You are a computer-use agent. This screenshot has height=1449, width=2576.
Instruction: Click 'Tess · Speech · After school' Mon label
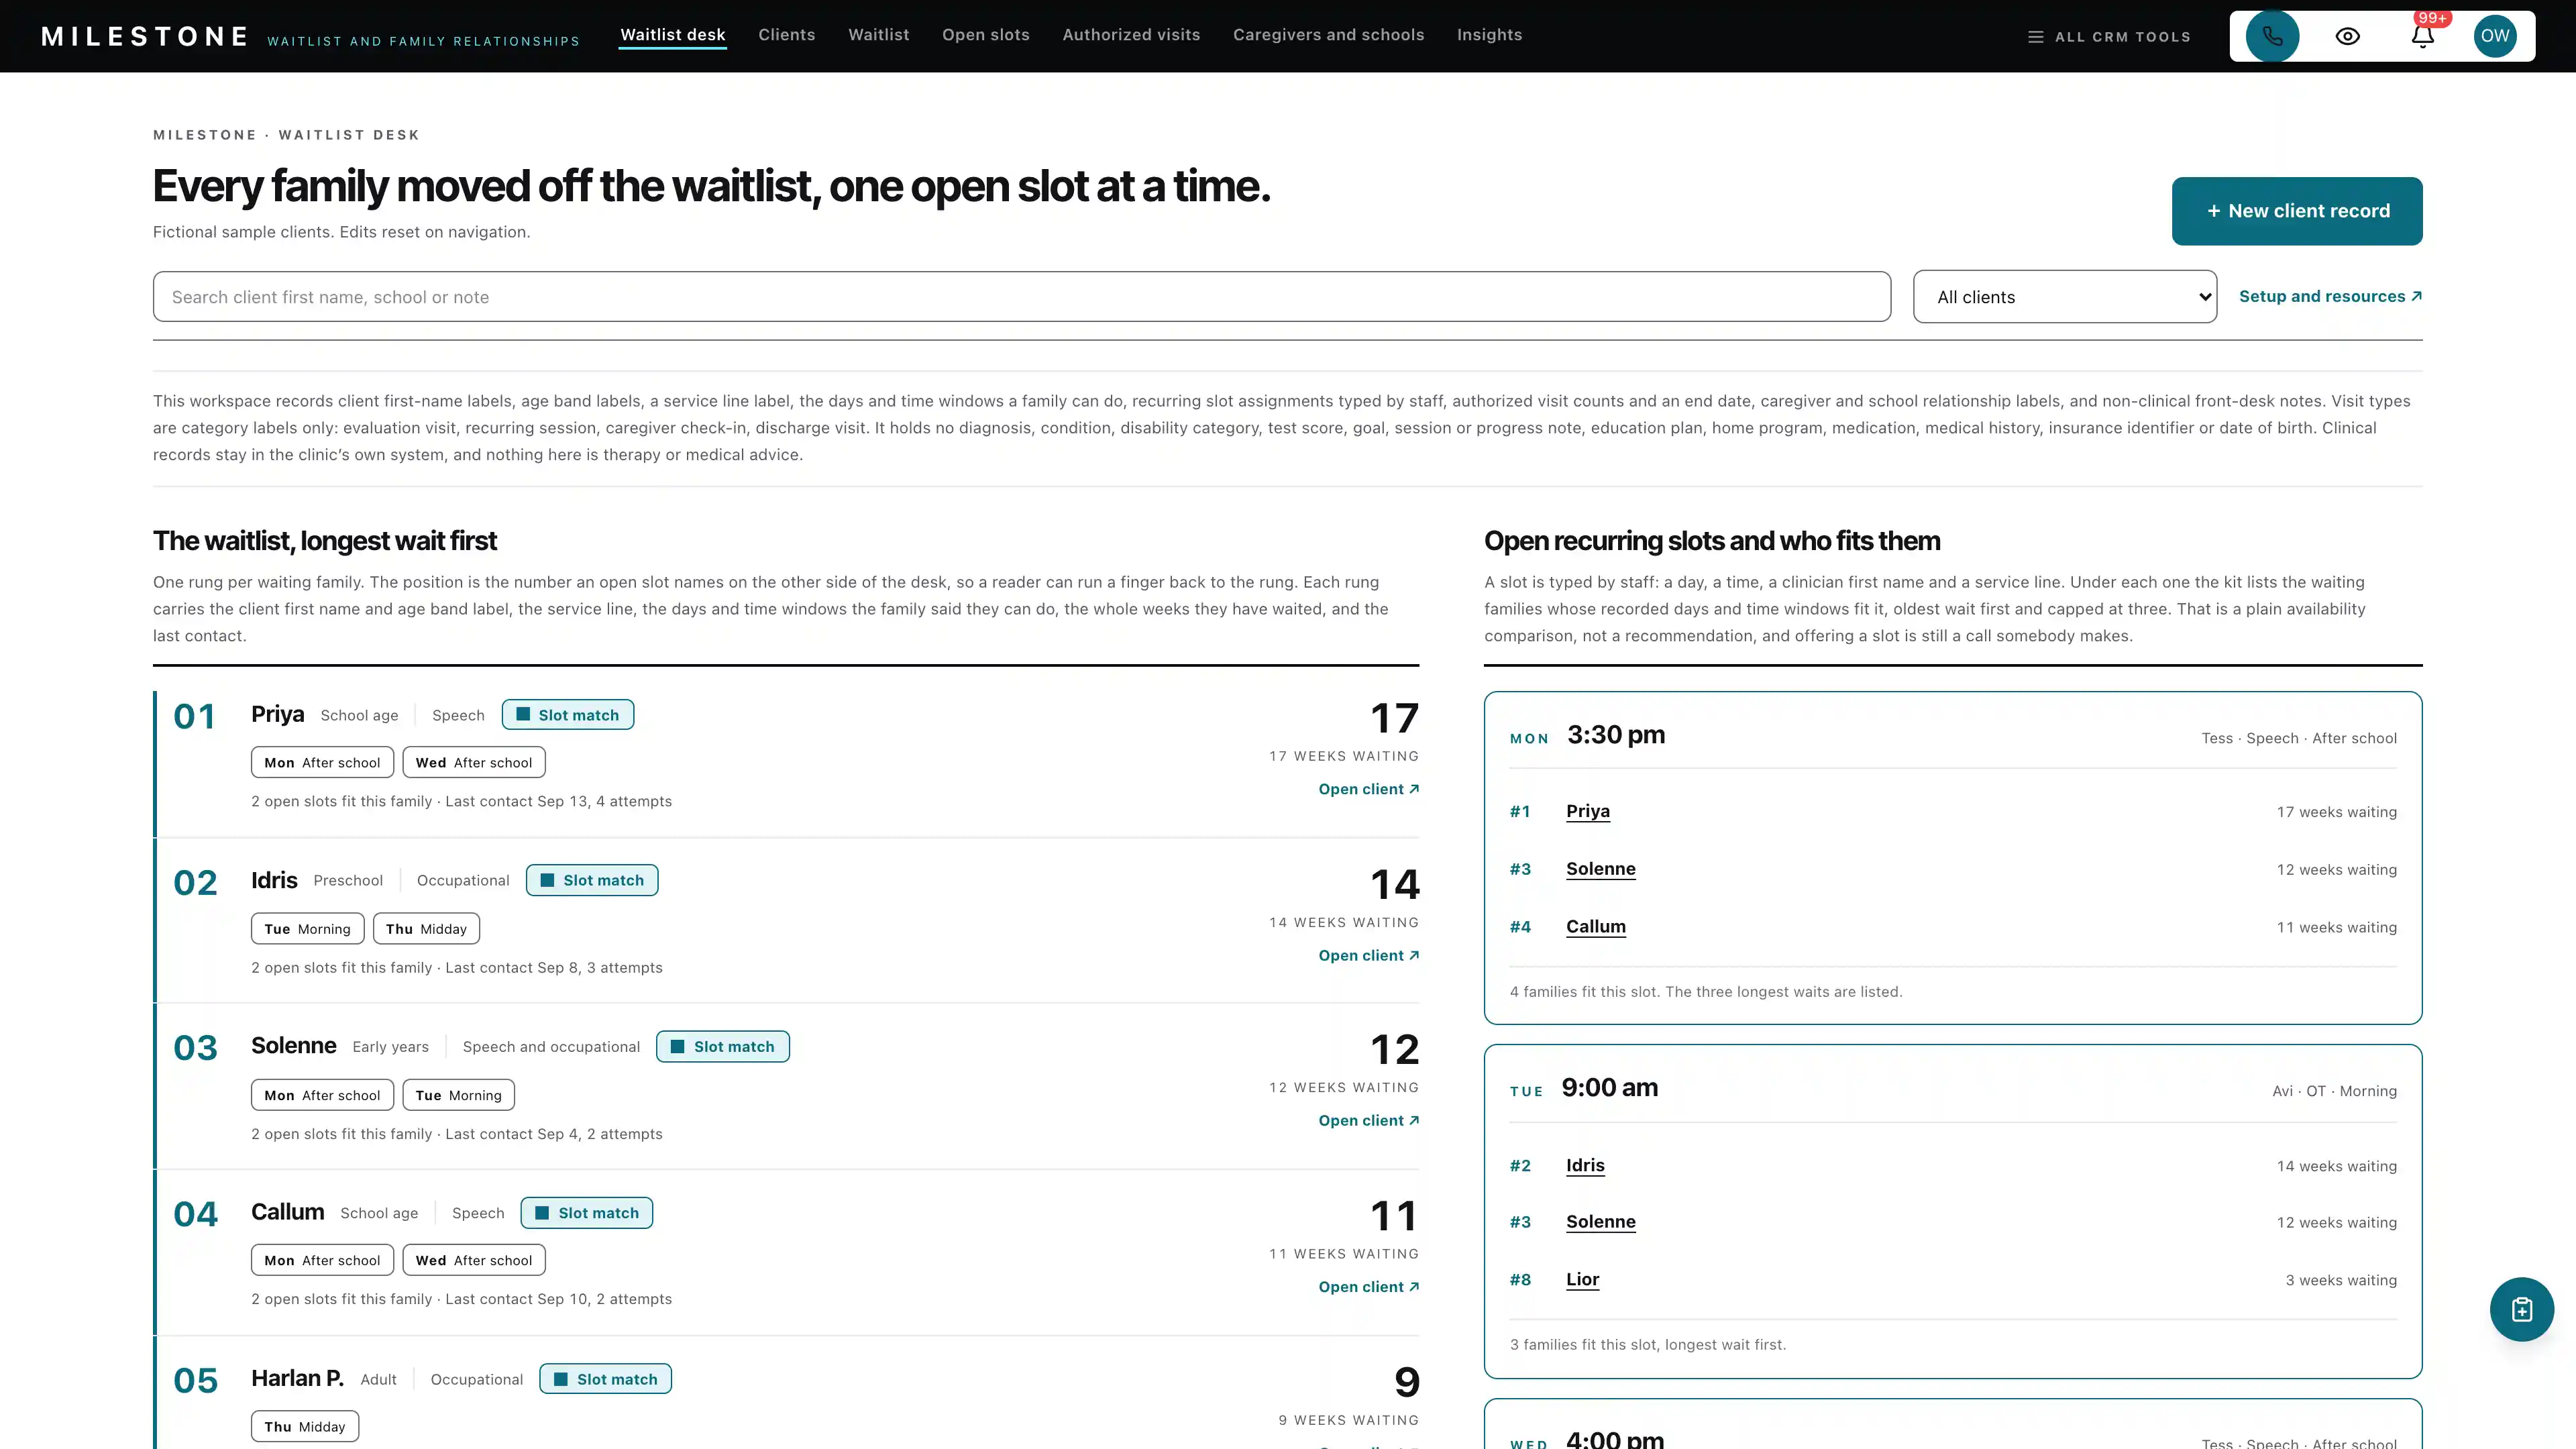[2298, 738]
